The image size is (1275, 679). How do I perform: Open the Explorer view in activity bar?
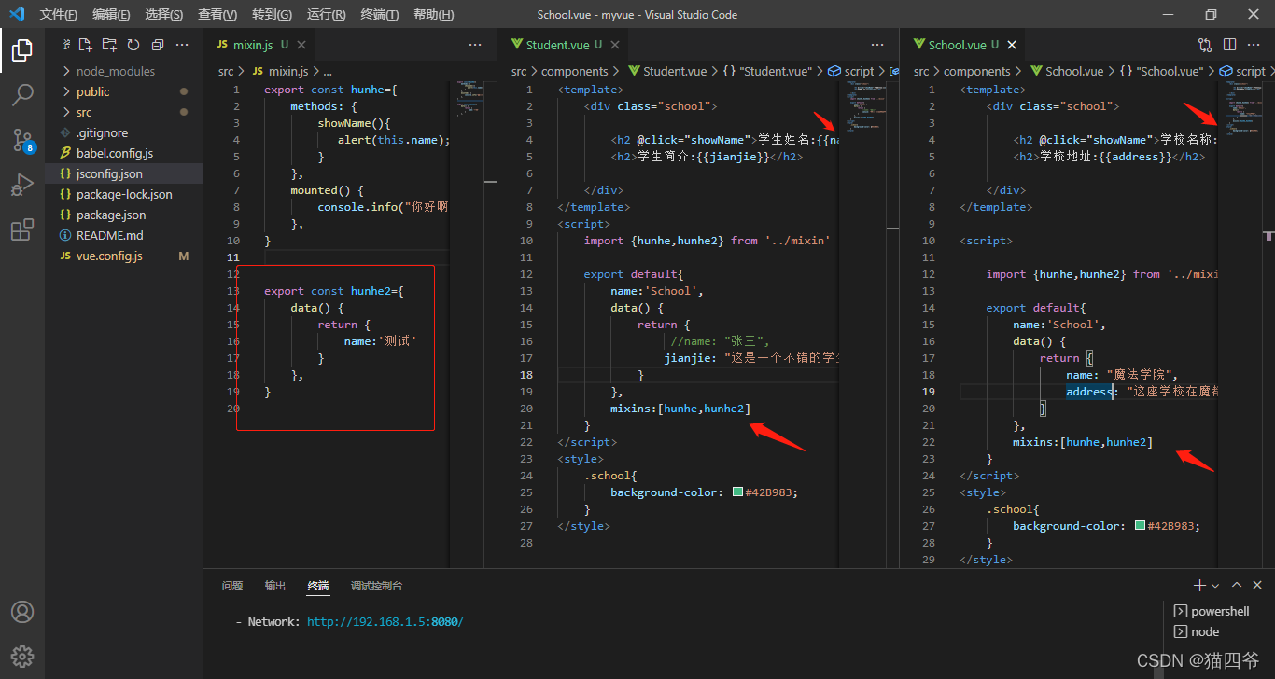(x=22, y=49)
